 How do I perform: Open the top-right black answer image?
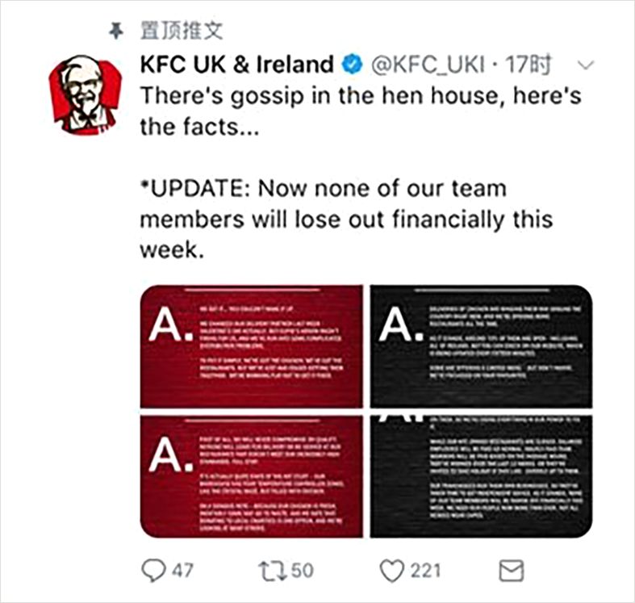(x=481, y=346)
